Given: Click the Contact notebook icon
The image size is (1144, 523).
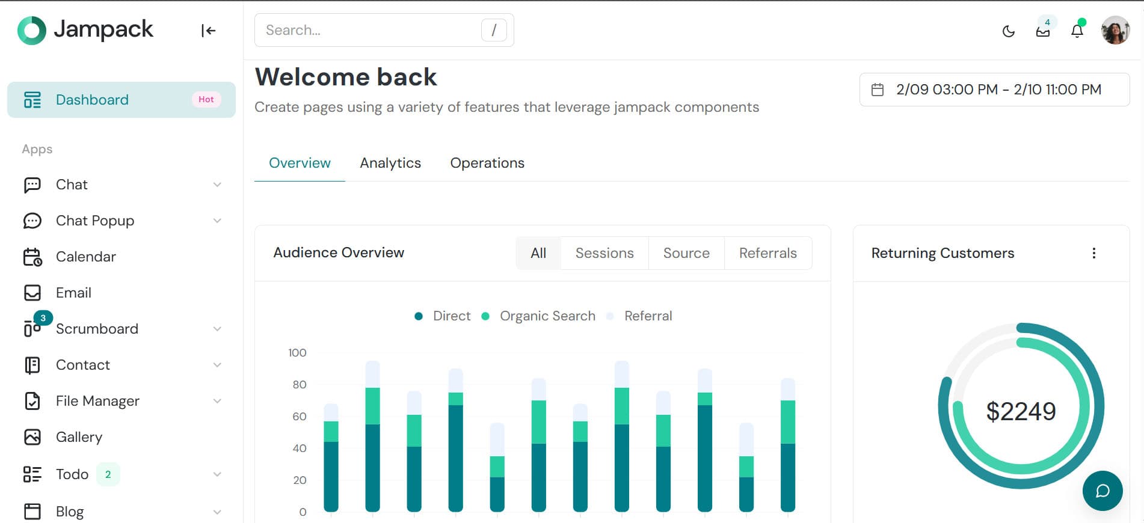Looking at the screenshot, I should 32,365.
